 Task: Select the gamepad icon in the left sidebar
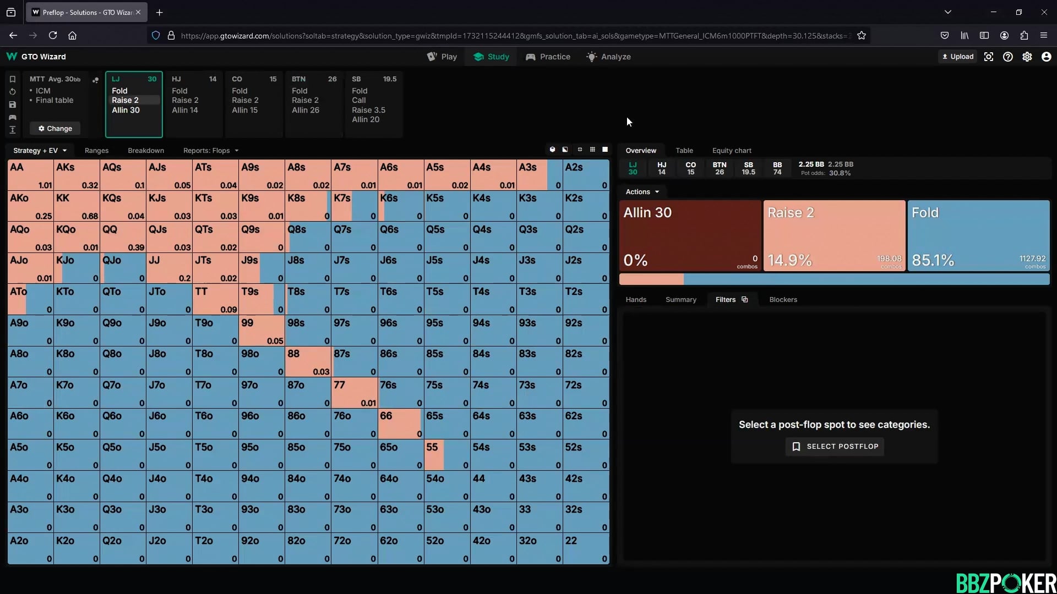[12, 118]
